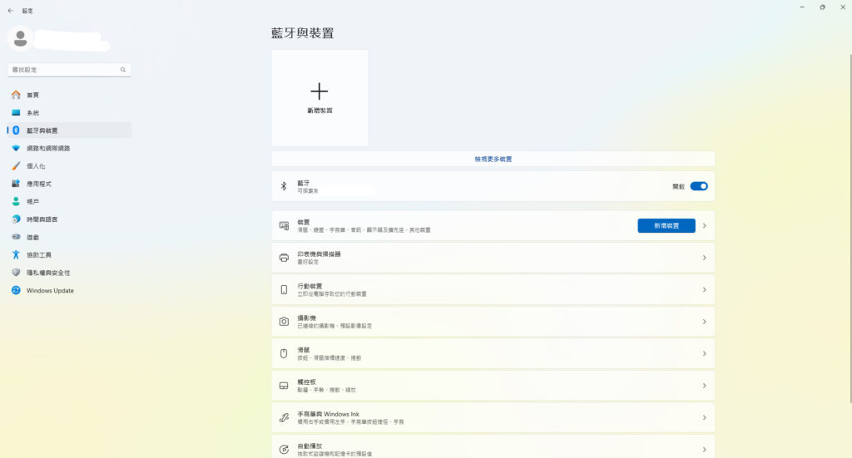The width and height of the screenshot is (852, 458).
Task: Open 網路和網際網路 via its Wi-Fi icon
Action: [16, 148]
